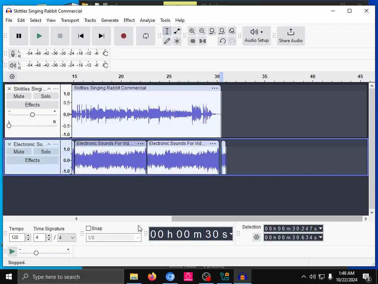Open timeline options gear icon
The height and width of the screenshot is (284, 378).
tap(12, 77)
